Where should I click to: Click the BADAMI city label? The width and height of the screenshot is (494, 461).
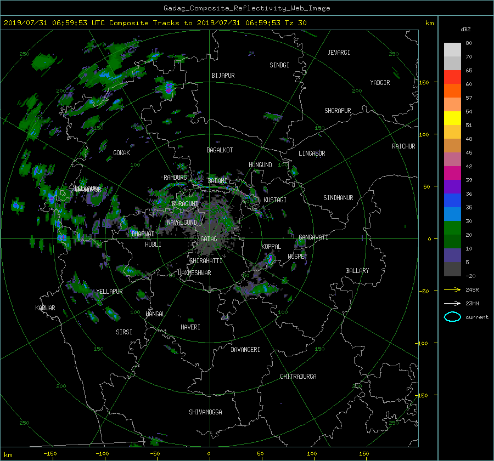tap(217, 181)
